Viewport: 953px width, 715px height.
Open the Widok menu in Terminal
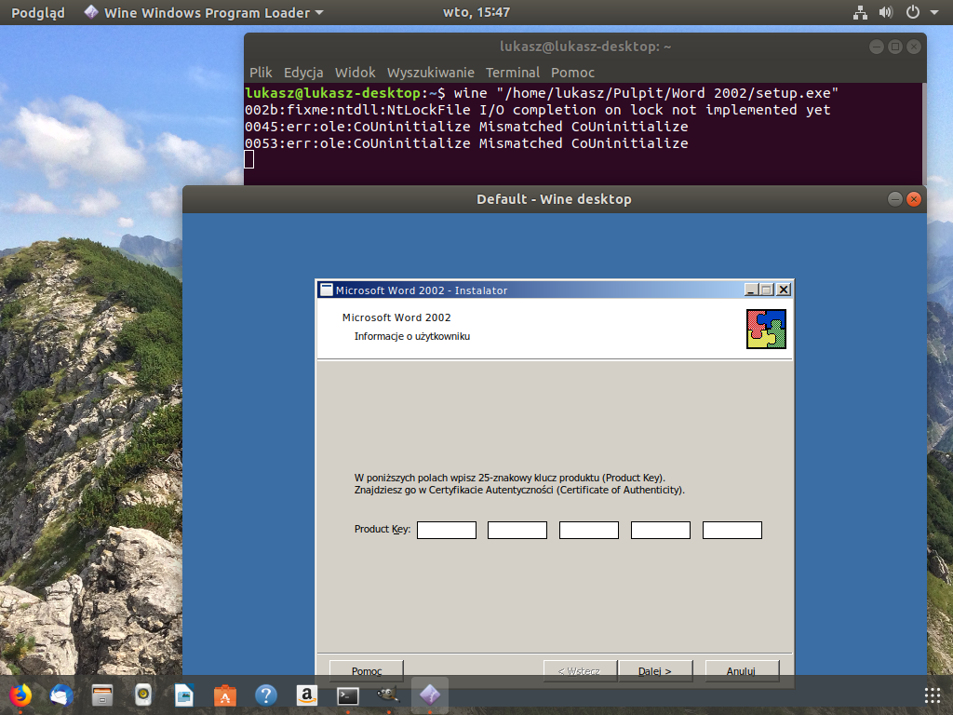coord(355,73)
